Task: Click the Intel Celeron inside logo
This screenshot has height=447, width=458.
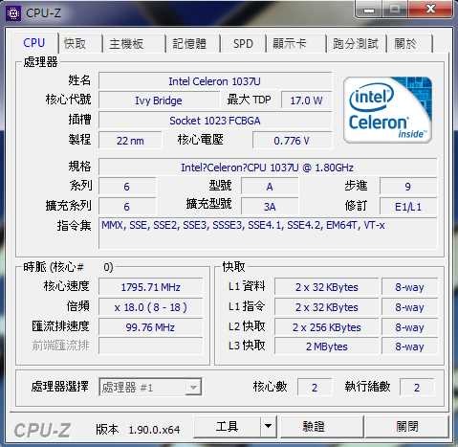Action: pos(387,109)
